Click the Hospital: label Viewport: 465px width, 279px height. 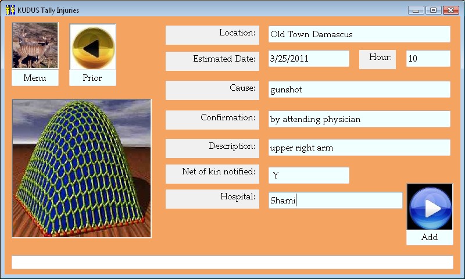click(212, 199)
